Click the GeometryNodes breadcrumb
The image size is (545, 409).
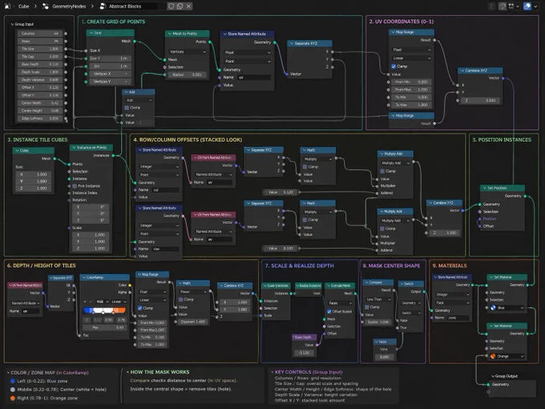(x=69, y=6)
